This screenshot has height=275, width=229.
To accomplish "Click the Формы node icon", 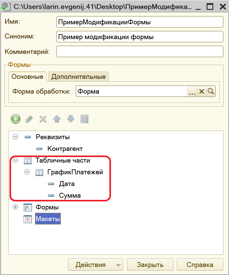I will click(x=28, y=207).
